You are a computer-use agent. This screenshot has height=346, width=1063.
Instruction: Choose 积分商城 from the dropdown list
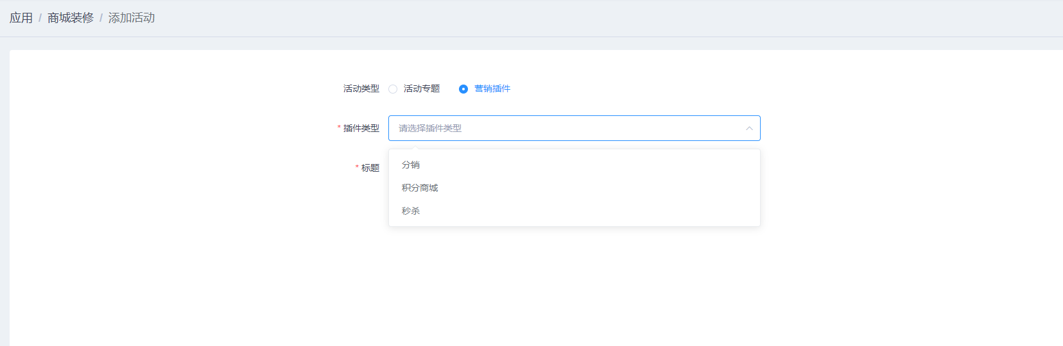click(420, 188)
